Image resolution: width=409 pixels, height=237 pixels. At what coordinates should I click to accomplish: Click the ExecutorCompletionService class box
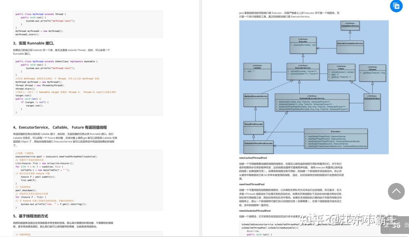[x=350, y=47]
